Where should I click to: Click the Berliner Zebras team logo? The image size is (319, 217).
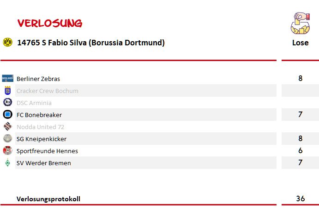[x=7, y=78]
